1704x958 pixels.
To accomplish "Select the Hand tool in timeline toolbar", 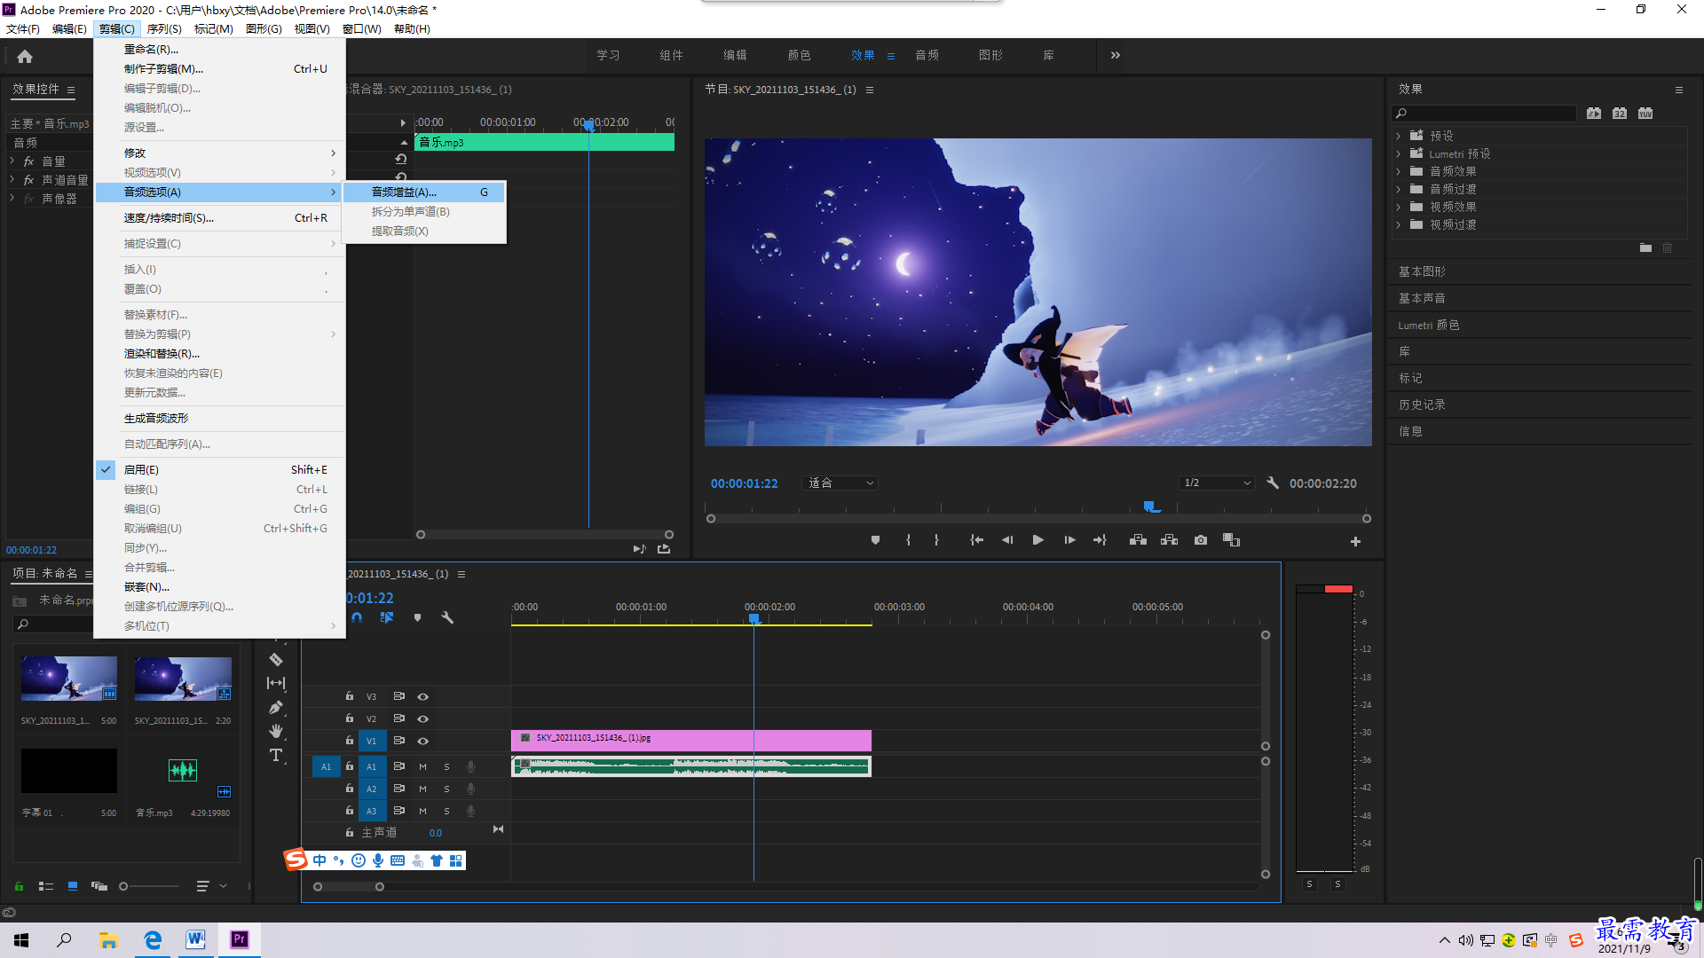I will pos(276,731).
